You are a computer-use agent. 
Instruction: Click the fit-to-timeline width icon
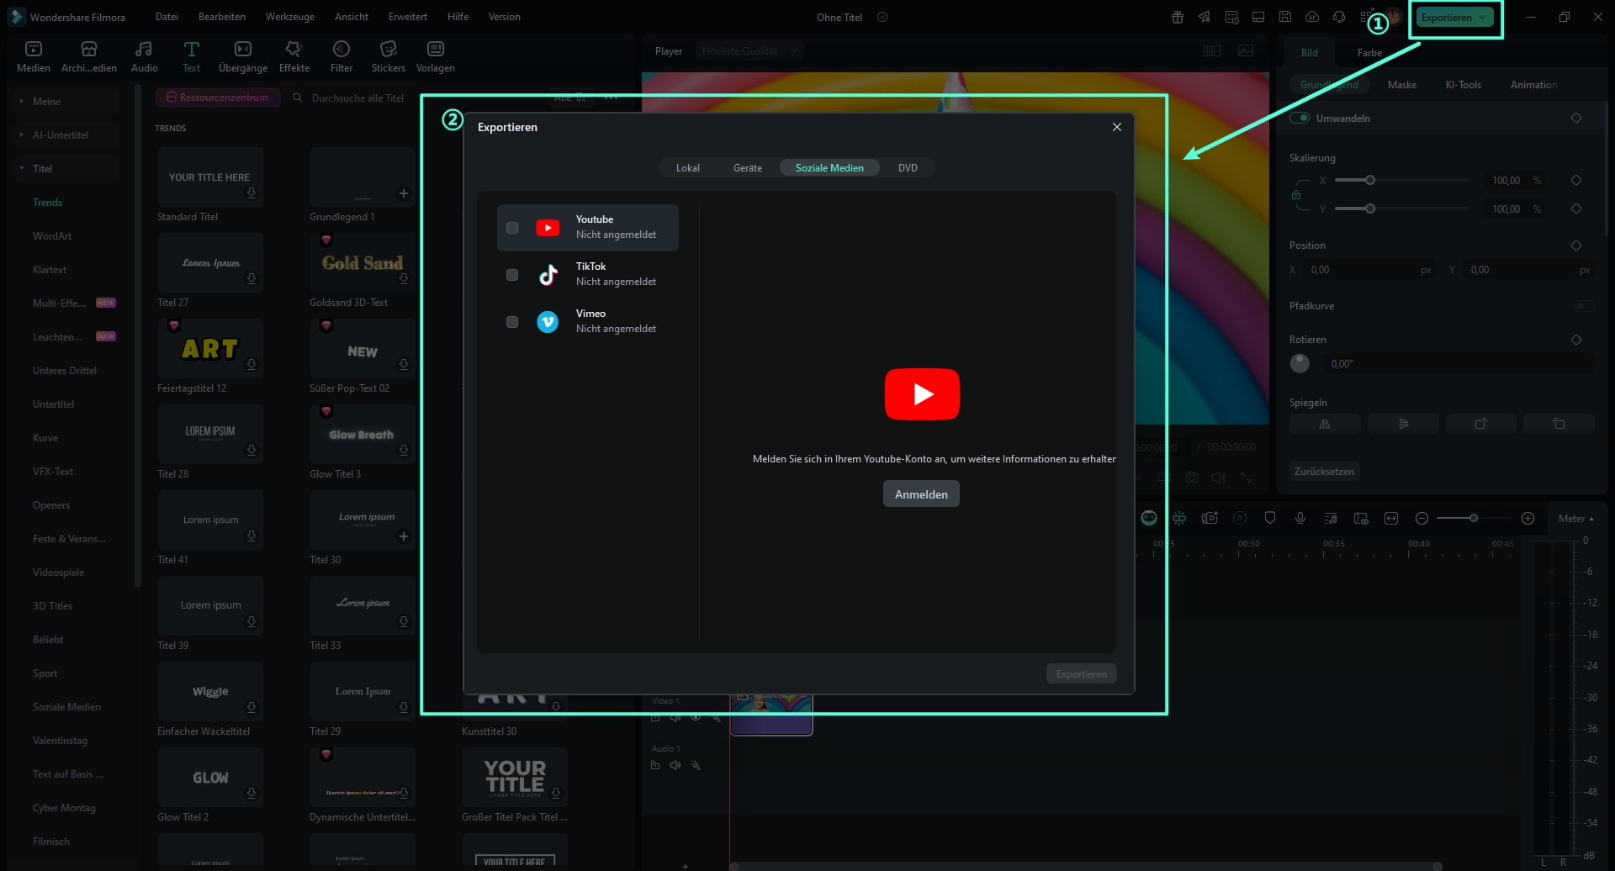(1391, 518)
